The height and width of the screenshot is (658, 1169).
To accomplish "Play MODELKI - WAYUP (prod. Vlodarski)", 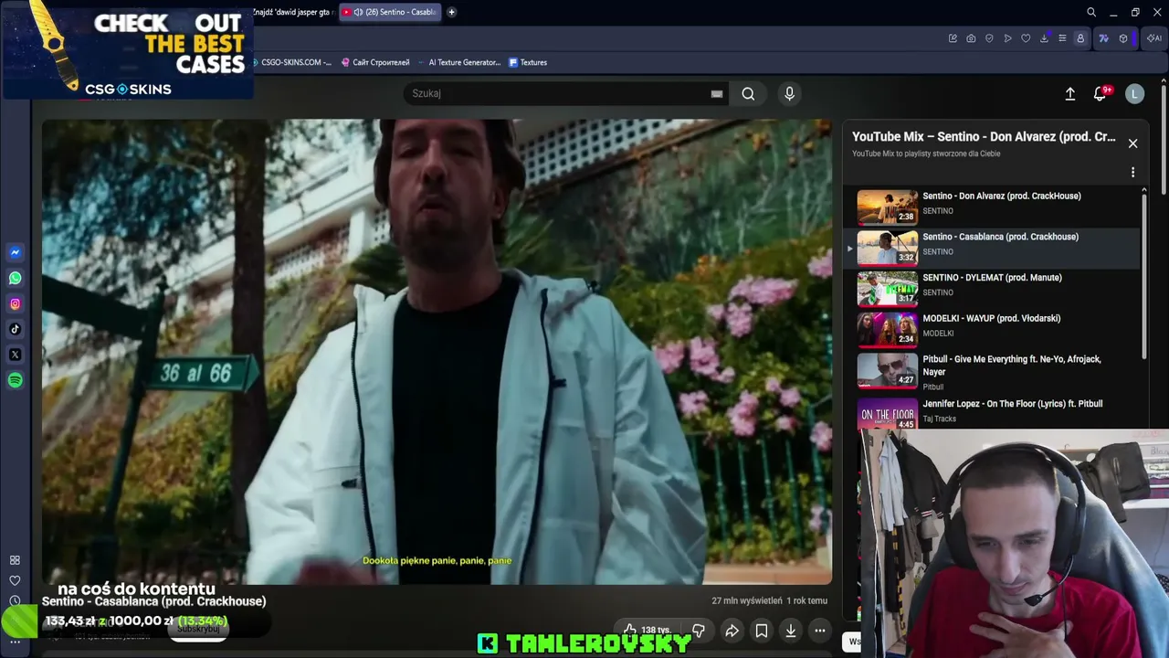I will [993, 330].
